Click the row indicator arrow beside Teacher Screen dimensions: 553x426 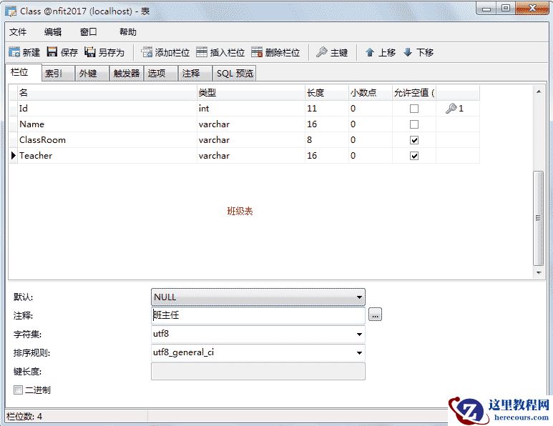coord(14,155)
